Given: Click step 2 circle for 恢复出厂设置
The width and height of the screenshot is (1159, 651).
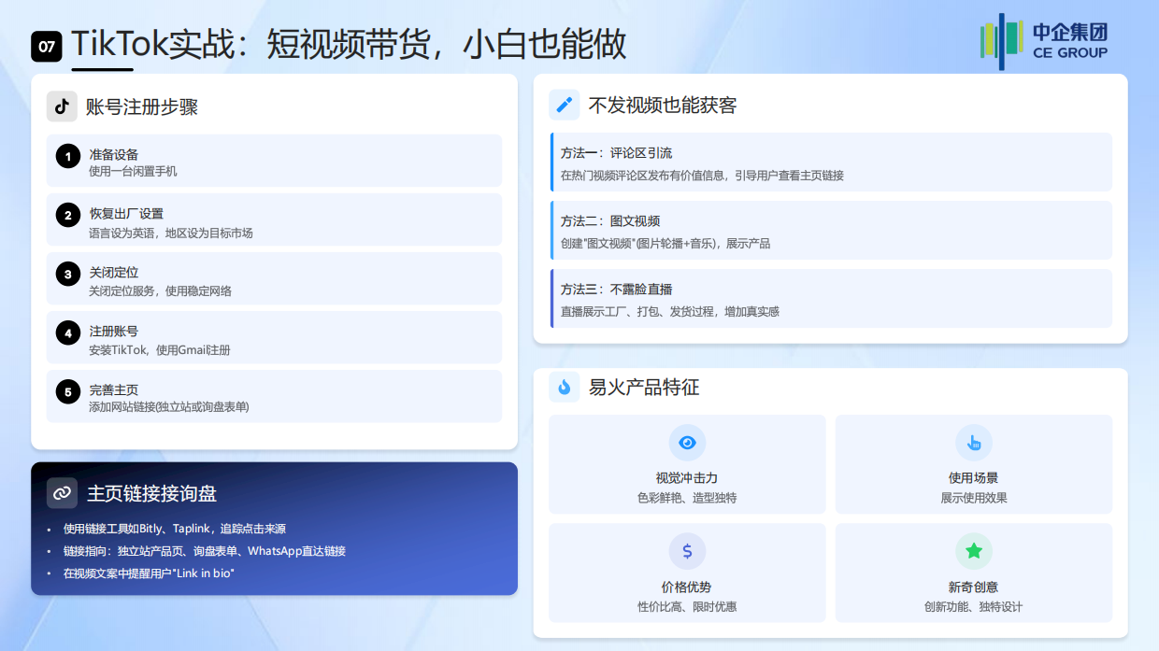Looking at the screenshot, I should [67, 218].
